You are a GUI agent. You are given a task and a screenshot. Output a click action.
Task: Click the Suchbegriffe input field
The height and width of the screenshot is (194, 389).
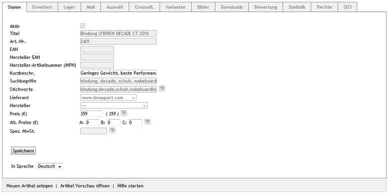[x=118, y=81]
